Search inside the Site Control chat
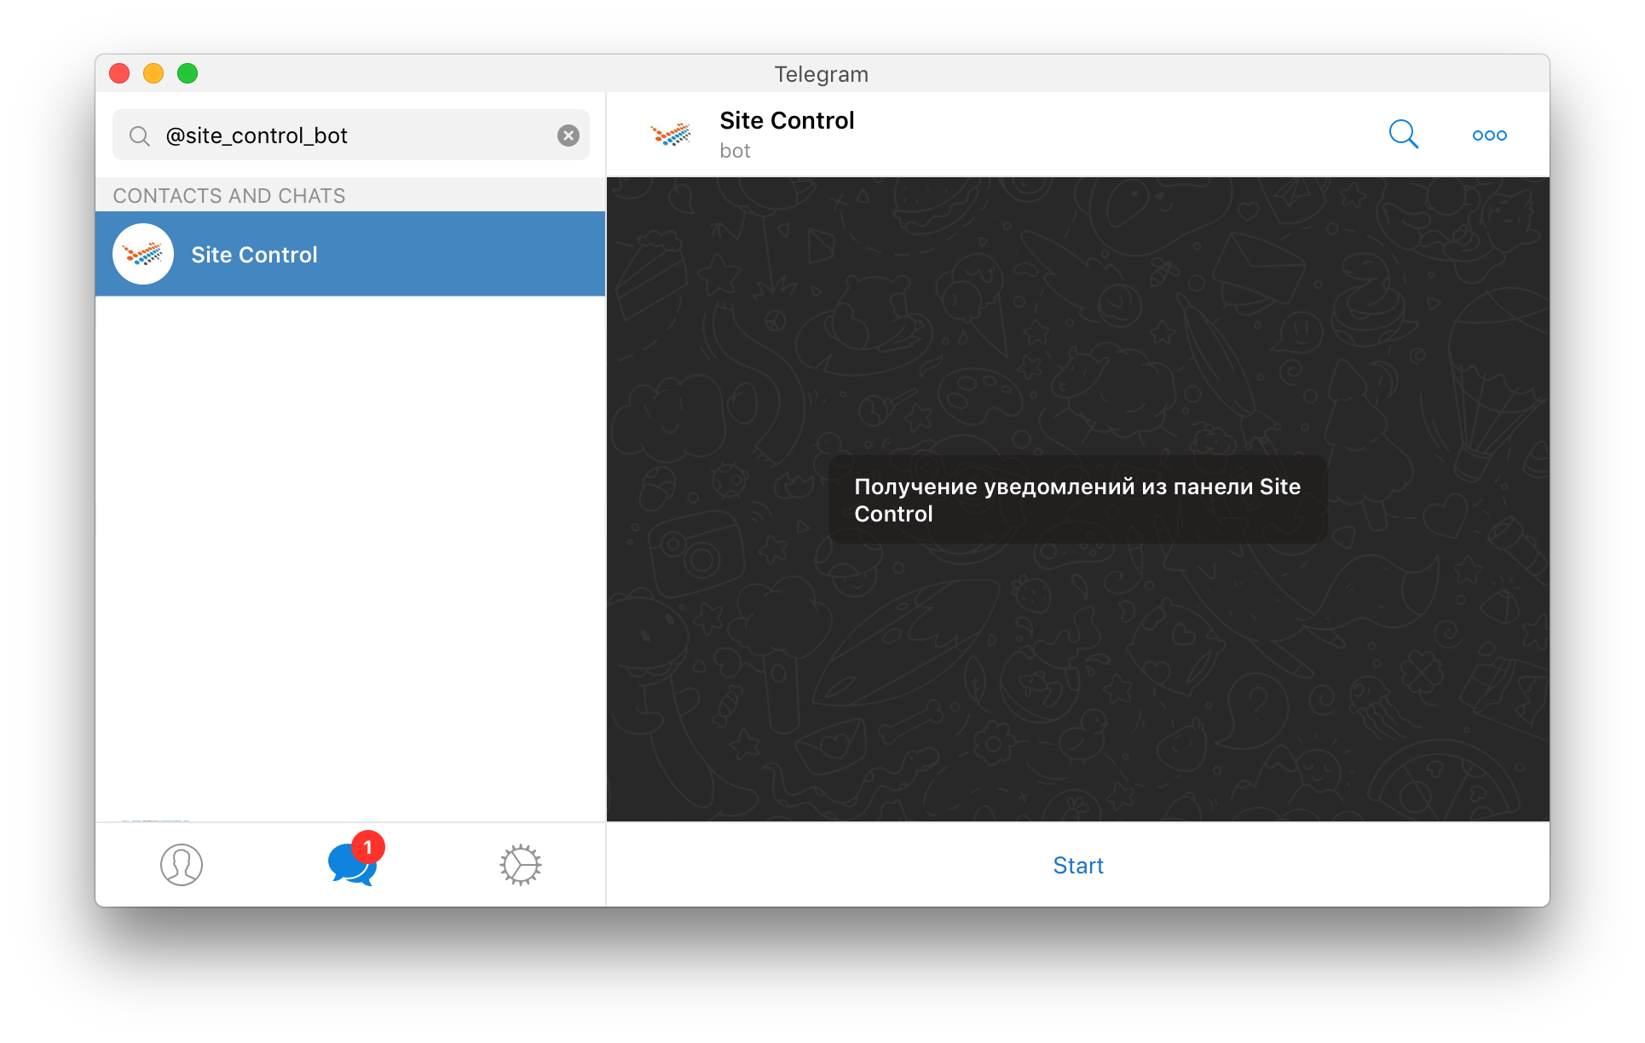This screenshot has height=1043, width=1645. click(1403, 135)
